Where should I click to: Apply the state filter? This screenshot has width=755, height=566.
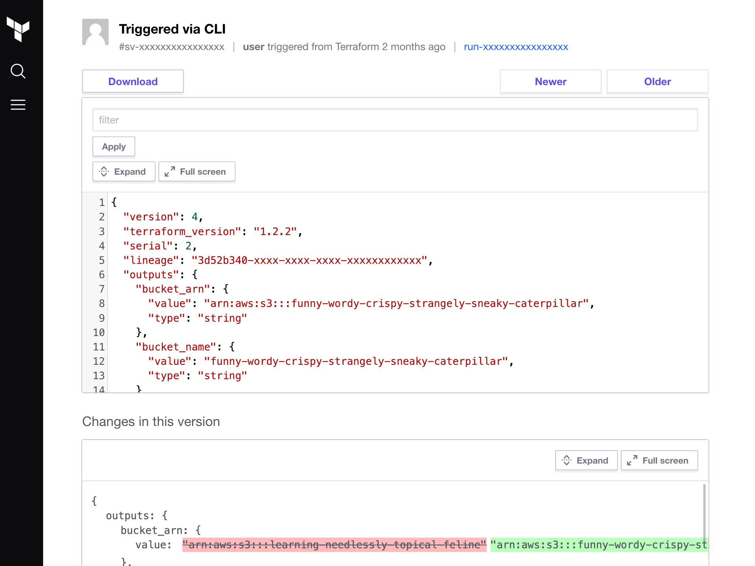click(x=114, y=146)
